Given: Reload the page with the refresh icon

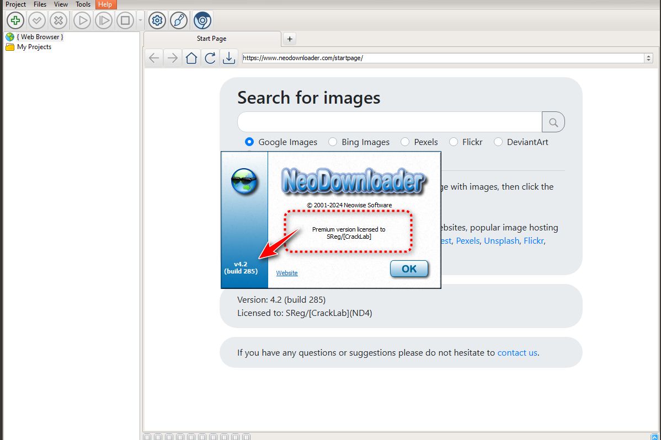Looking at the screenshot, I should 210,58.
